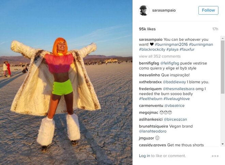Open the #fauxfur hashtag
225x165 pixels.
tap(187, 49)
